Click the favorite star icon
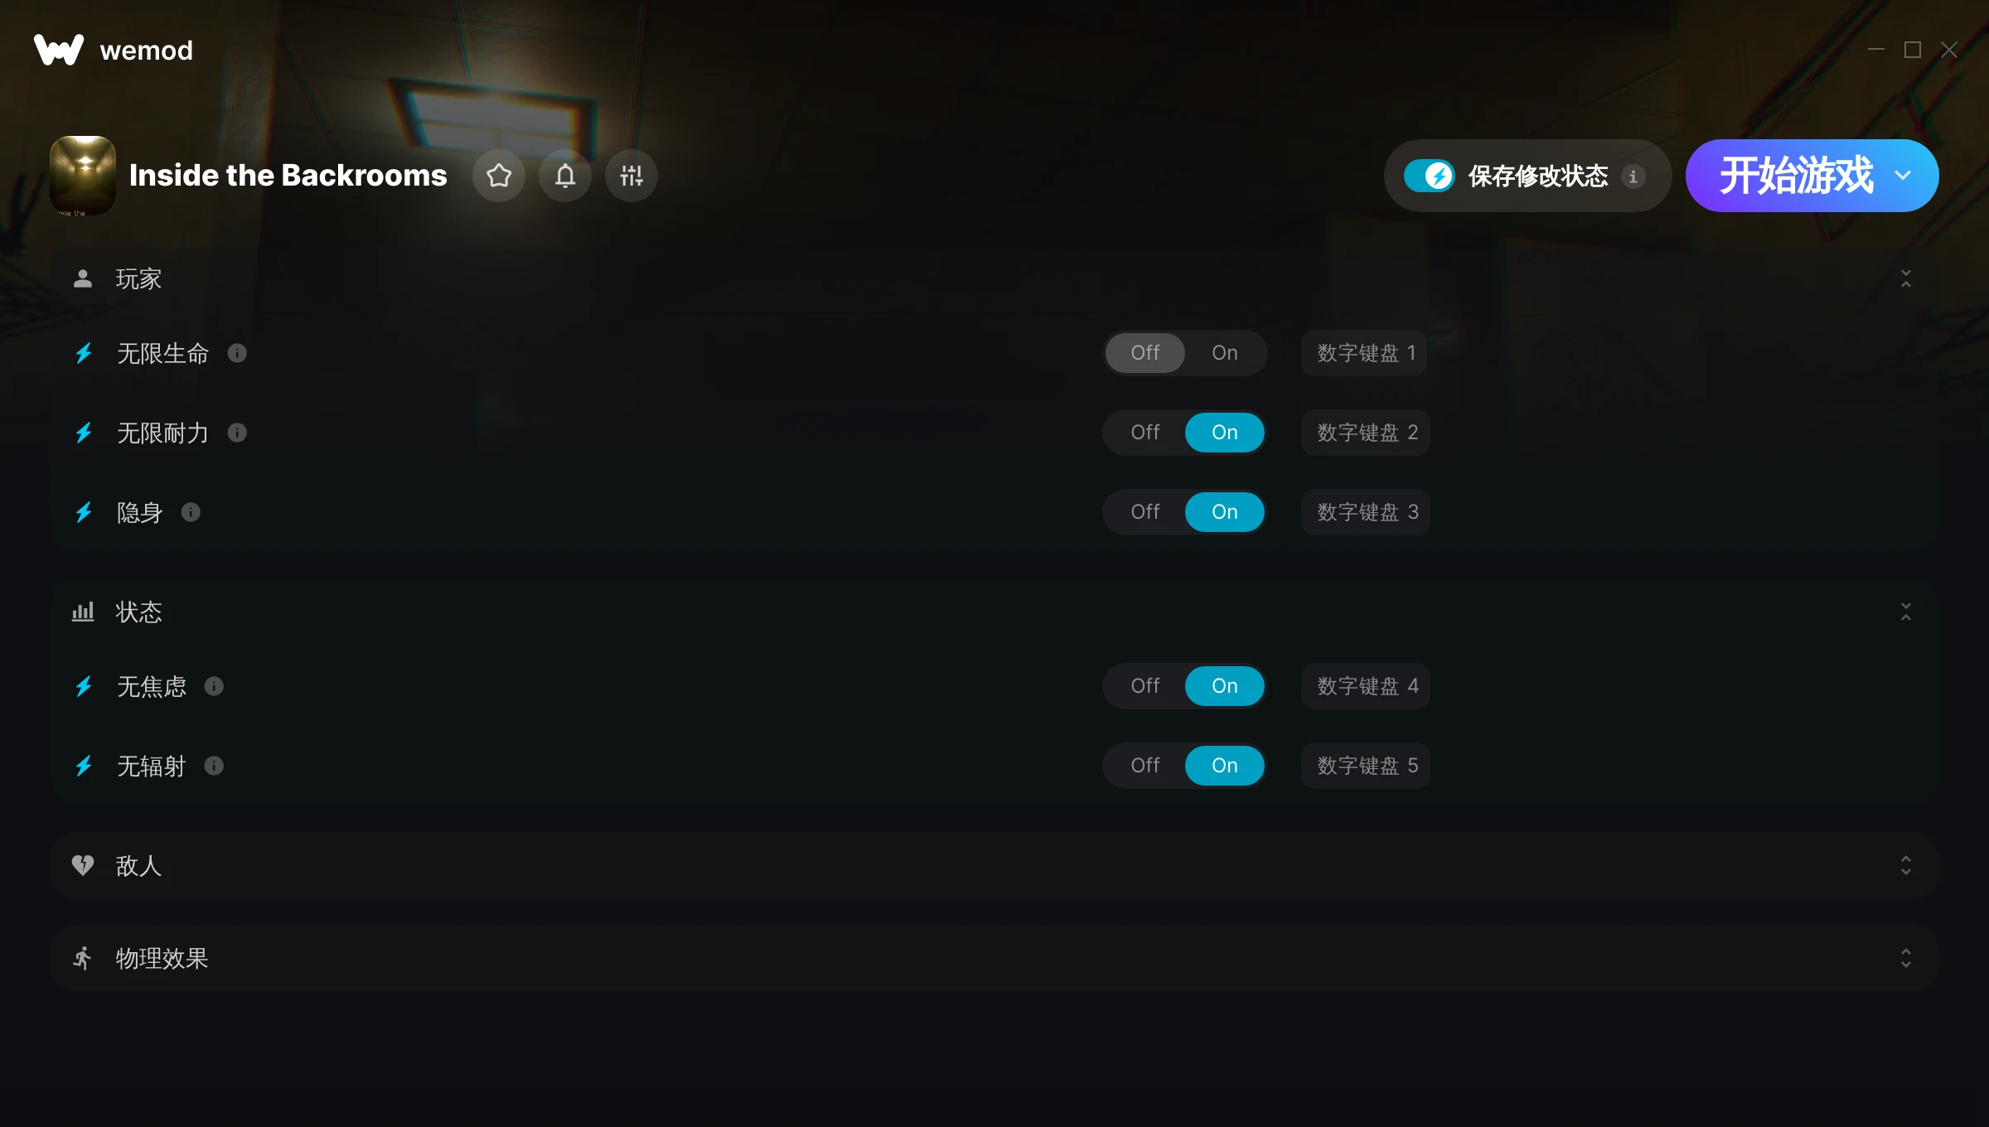The image size is (1989, 1127). coord(499,176)
